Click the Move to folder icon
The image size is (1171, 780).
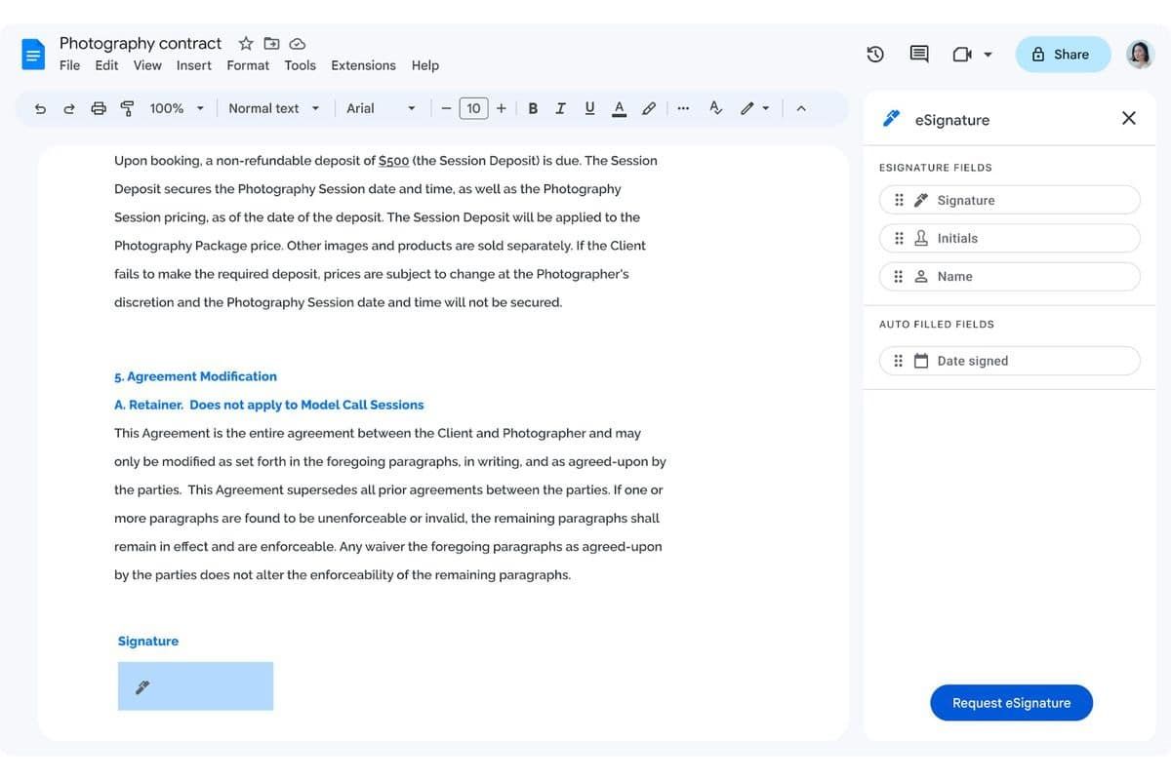pos(272,43)
